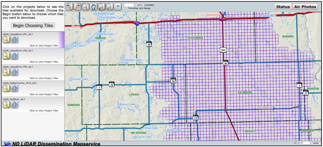This screenshot has height=147, width=323.
Task: Show info for LiDAR_RedRiver_QL3 project
Action: coord(14,105)
